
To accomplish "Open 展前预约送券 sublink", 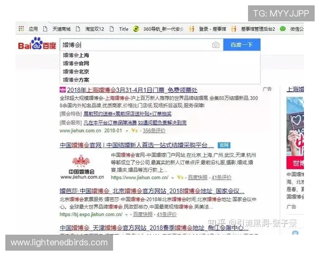I will pos(127,114).
